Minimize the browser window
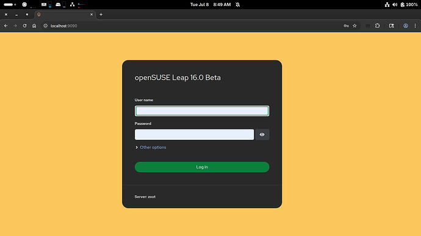421x236 pixels. click(16, 15)
